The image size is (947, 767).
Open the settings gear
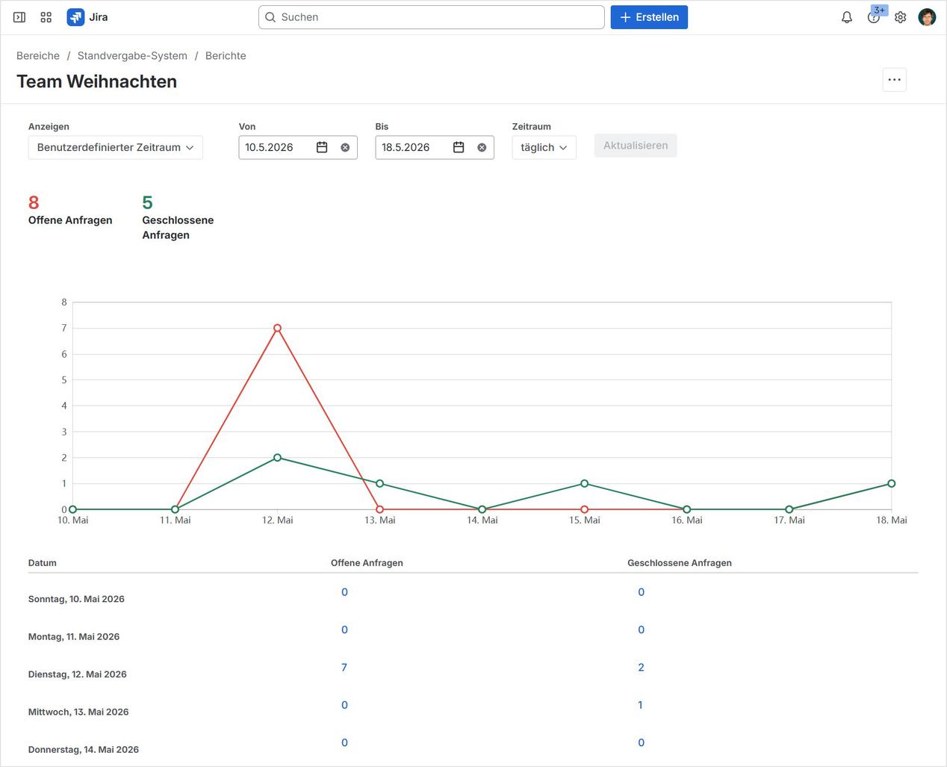coord(901,17)
